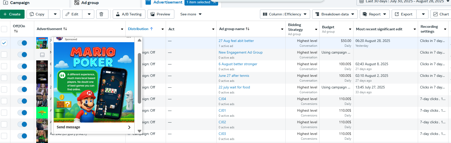
Task: Click the preview scroll down arrow
Action: (139, 131)
